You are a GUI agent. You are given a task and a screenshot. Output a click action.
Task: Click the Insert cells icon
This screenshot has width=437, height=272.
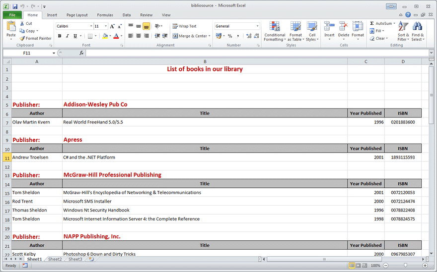point(329,27)
